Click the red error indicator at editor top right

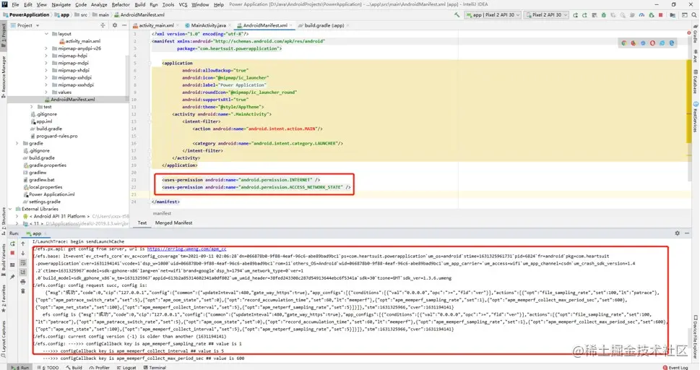coord(689,33)
